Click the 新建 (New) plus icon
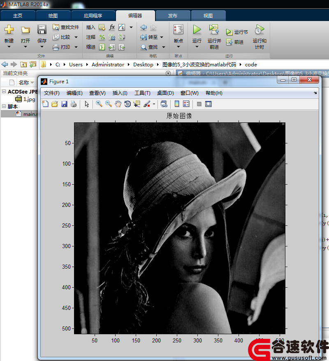This screenshot has width=329, height=361. tap(9, 30)
